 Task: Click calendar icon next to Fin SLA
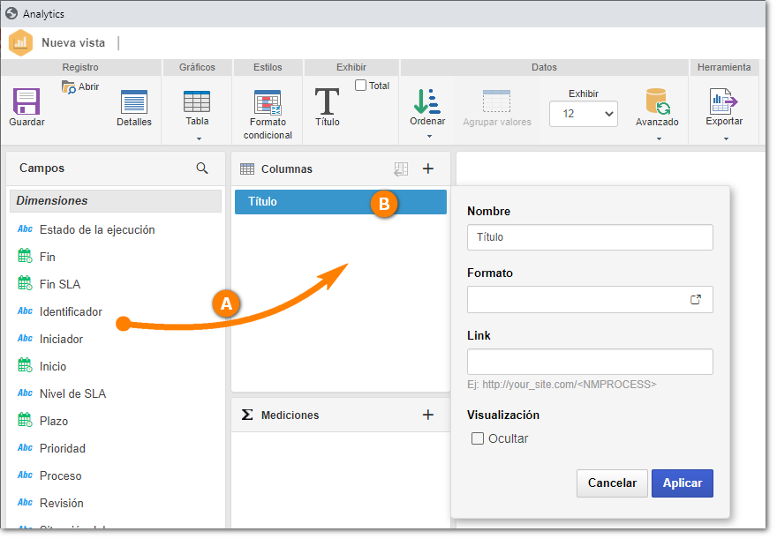[25, 283]
